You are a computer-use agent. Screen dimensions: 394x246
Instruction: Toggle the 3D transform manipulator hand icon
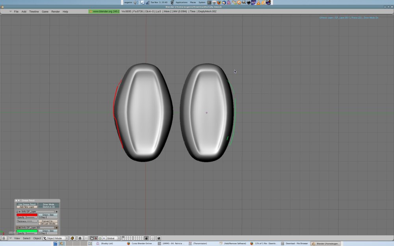click(92, 238)
